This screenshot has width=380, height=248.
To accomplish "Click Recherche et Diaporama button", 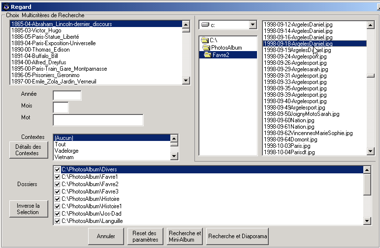I will (x=238, y=236).
